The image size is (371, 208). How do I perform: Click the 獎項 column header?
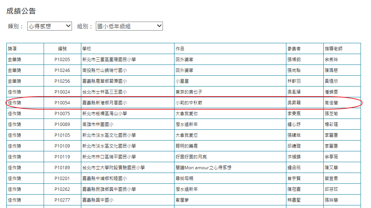point(12,48)
